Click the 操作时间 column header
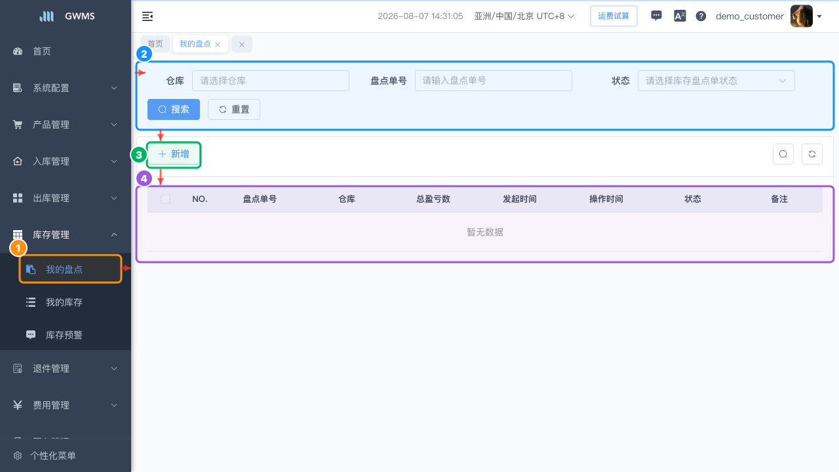Screen dimensions: 839x472 point(606,199)
